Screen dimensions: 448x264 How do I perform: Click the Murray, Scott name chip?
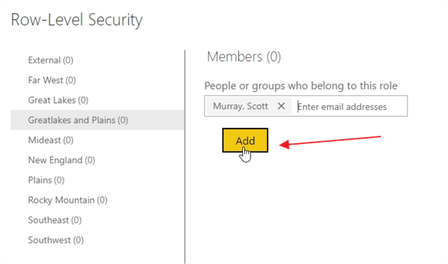240,106
